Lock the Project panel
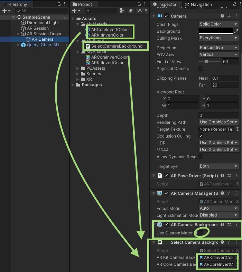The width and height of the screenshot is (242, 272). click(x=139, y=4)
